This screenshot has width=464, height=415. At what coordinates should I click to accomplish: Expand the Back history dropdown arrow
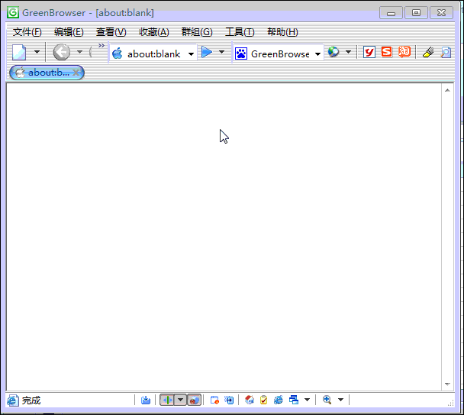click(x=79, y=52)
